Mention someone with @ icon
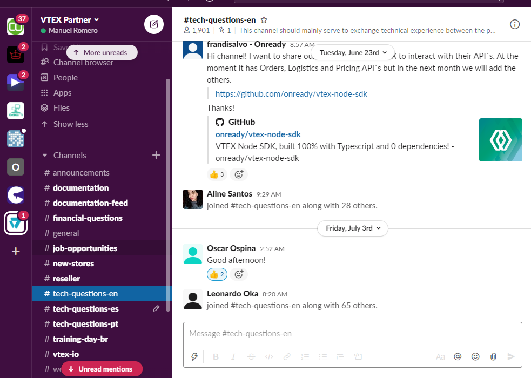Image resolution: width=531 pixels, height=378 pixels. pos(458,357)
